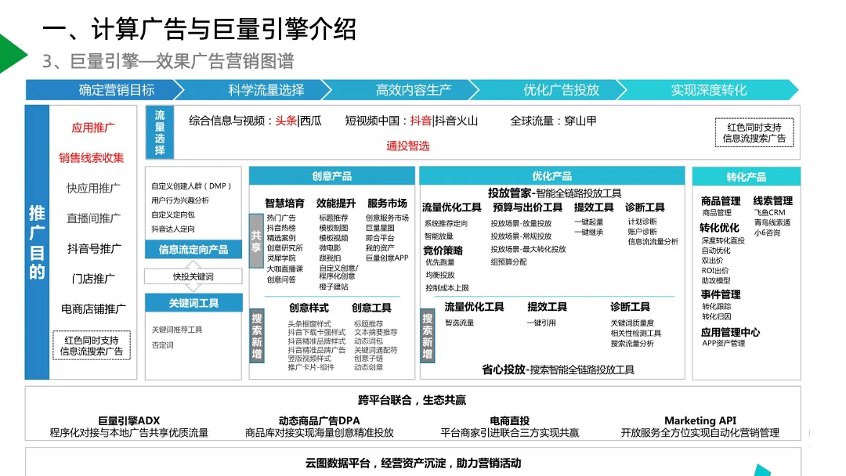Open the 高效内容生产 step arrow

414,90
